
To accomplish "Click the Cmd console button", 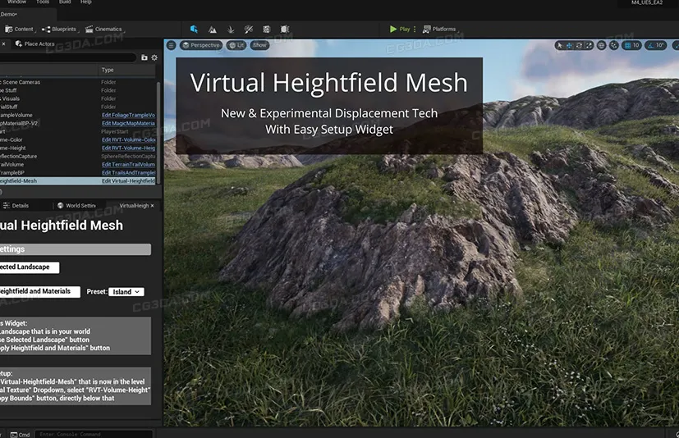I will point(20,434).
